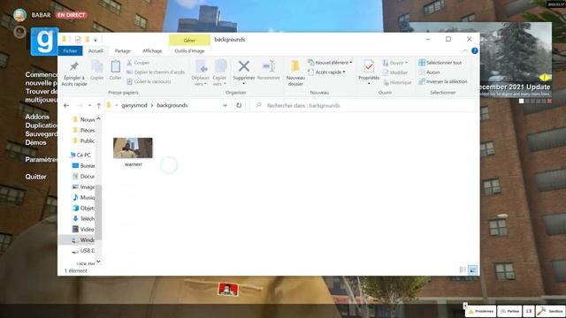Screen dimensions: 566x318
Task: Open Démos in Garry's Mod menu
Action: [x=35, y=142]
